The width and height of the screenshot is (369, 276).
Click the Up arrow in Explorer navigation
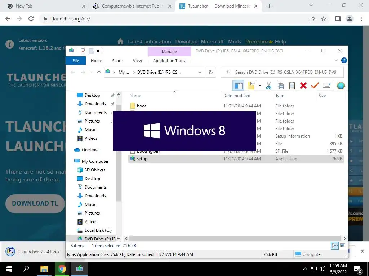(x=99, y=73)
